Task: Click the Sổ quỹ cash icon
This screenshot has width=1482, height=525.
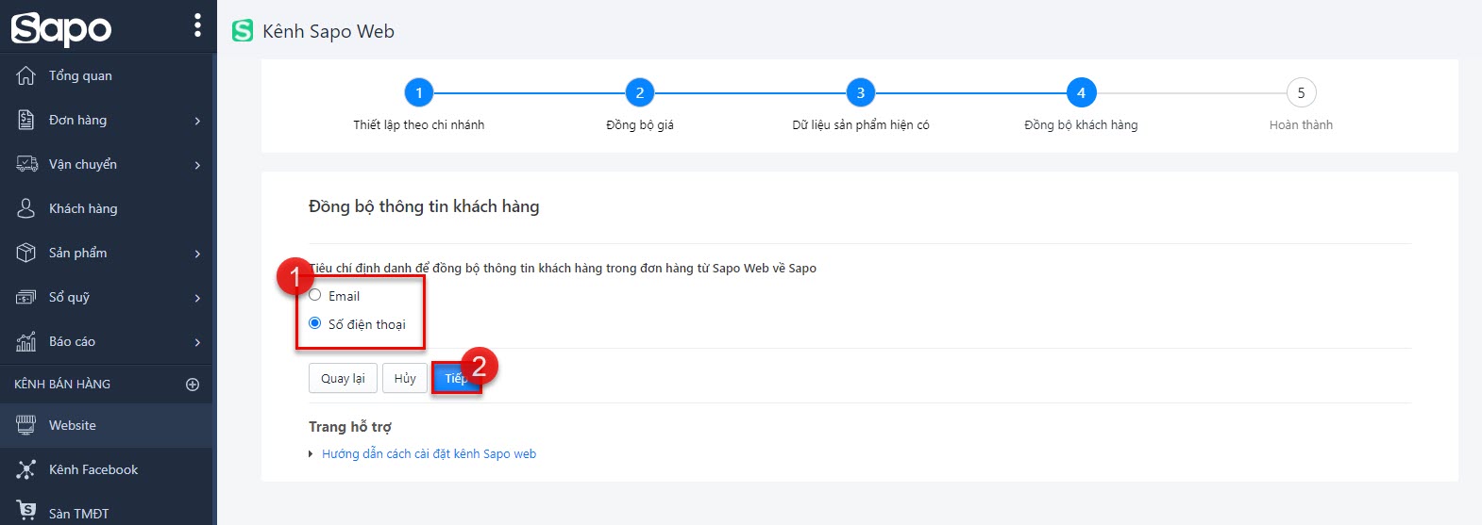Action: [26, 297]
